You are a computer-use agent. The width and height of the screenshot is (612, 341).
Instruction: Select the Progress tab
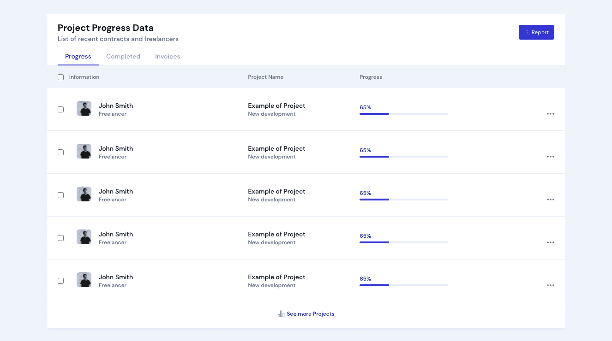click(x=78, y=57)
